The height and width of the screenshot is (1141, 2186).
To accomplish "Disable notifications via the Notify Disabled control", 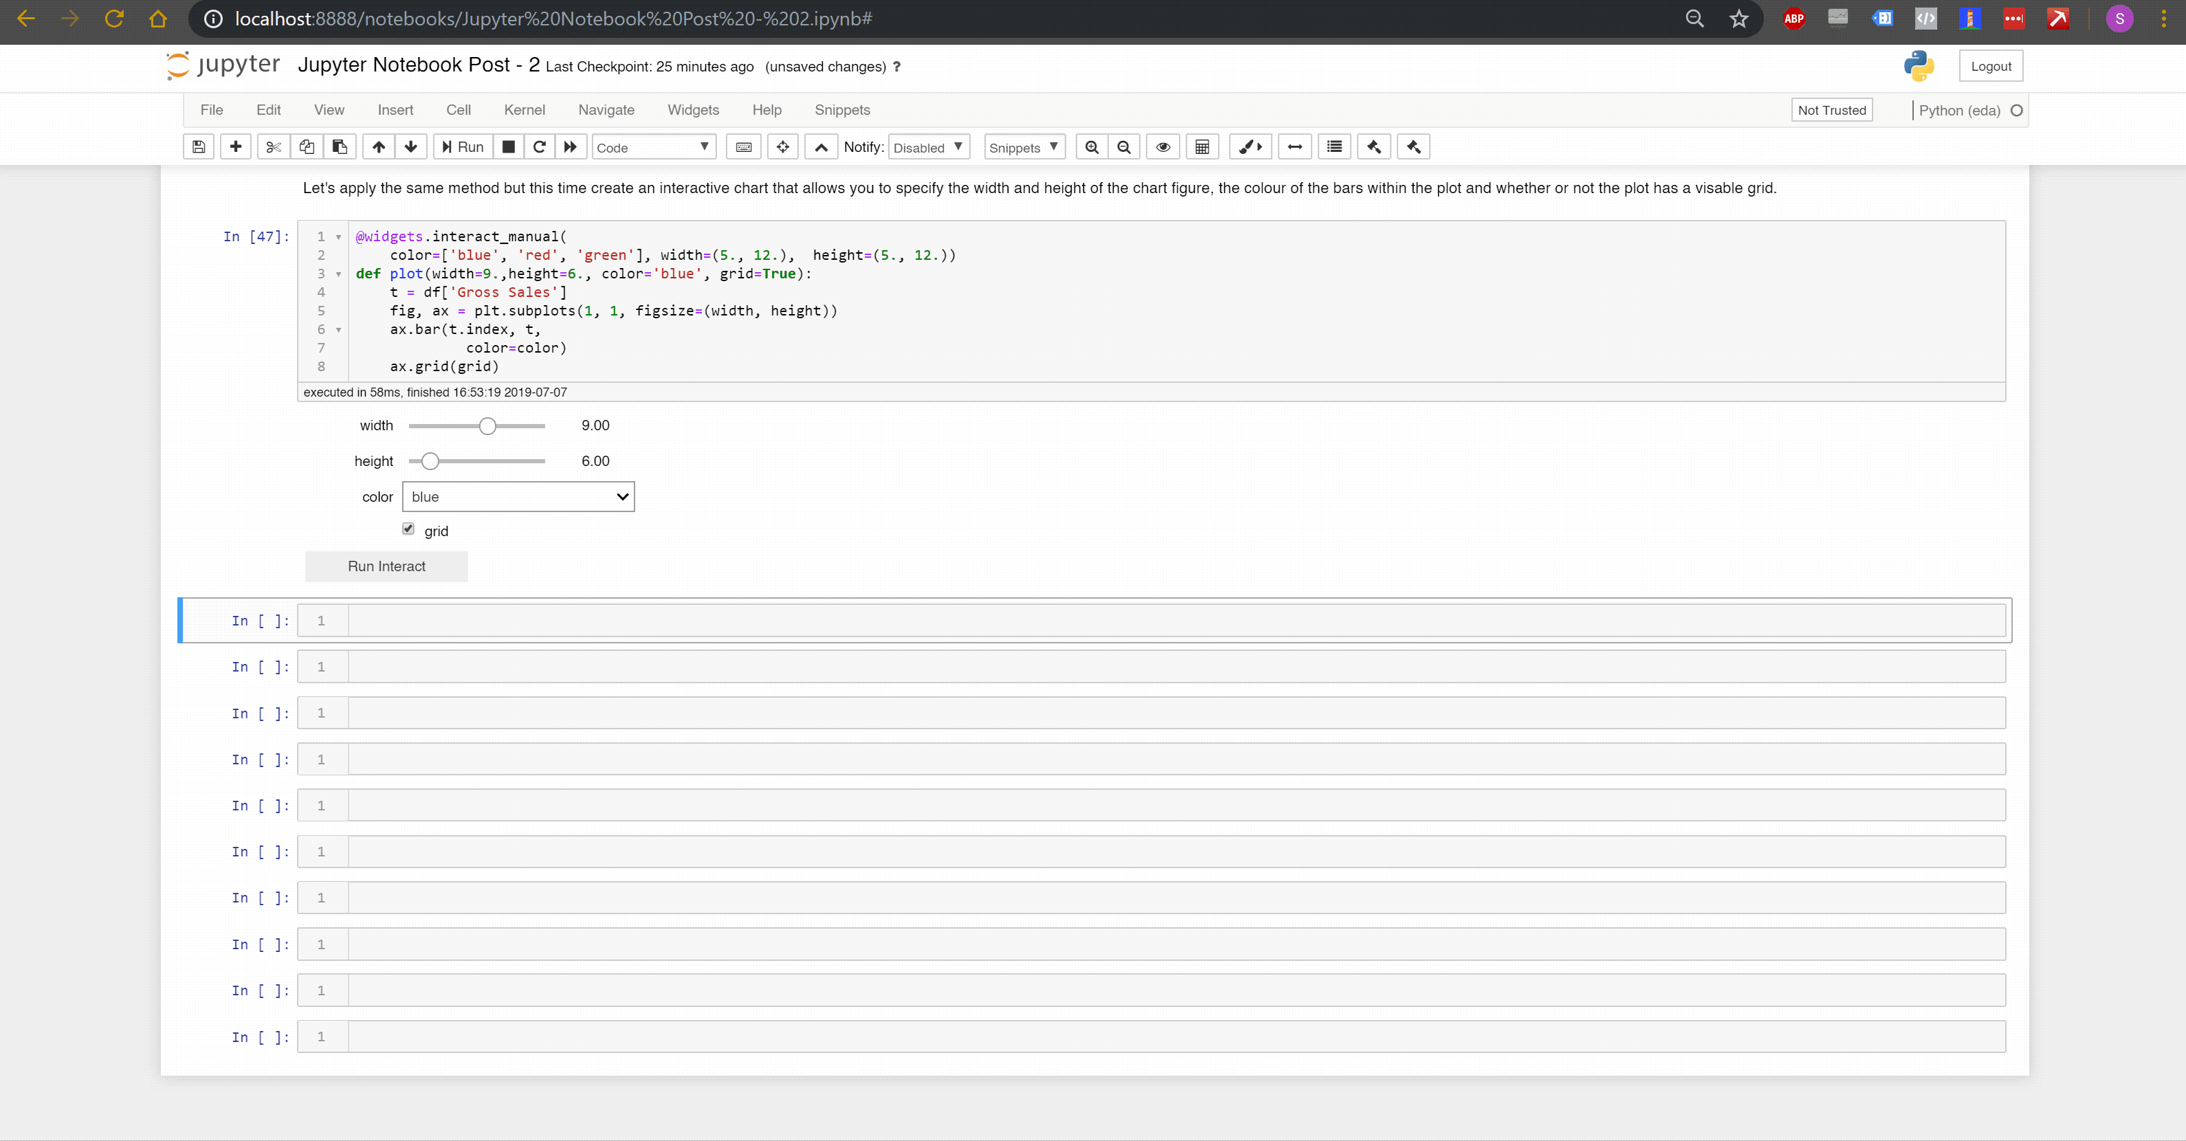I will tap(929, 146).
